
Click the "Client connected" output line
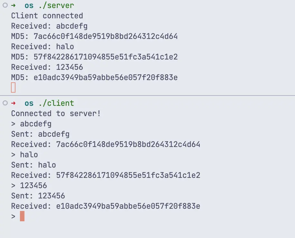(x=47, y=16)
